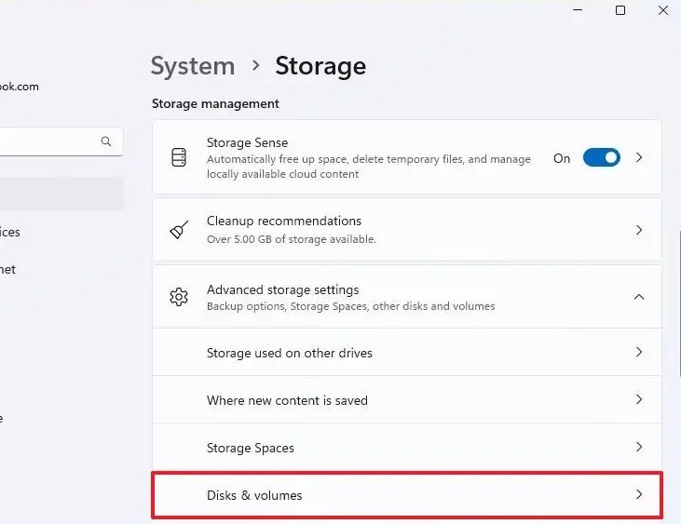Viewport: 681px width, 524px height.
Task: Collapse the Advanced storage settings section
Action: point(639,297)
